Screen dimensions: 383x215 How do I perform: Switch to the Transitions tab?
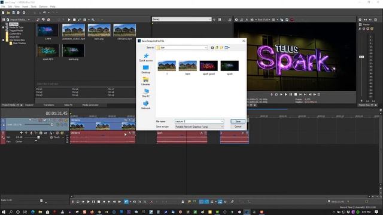click(48, 105)
